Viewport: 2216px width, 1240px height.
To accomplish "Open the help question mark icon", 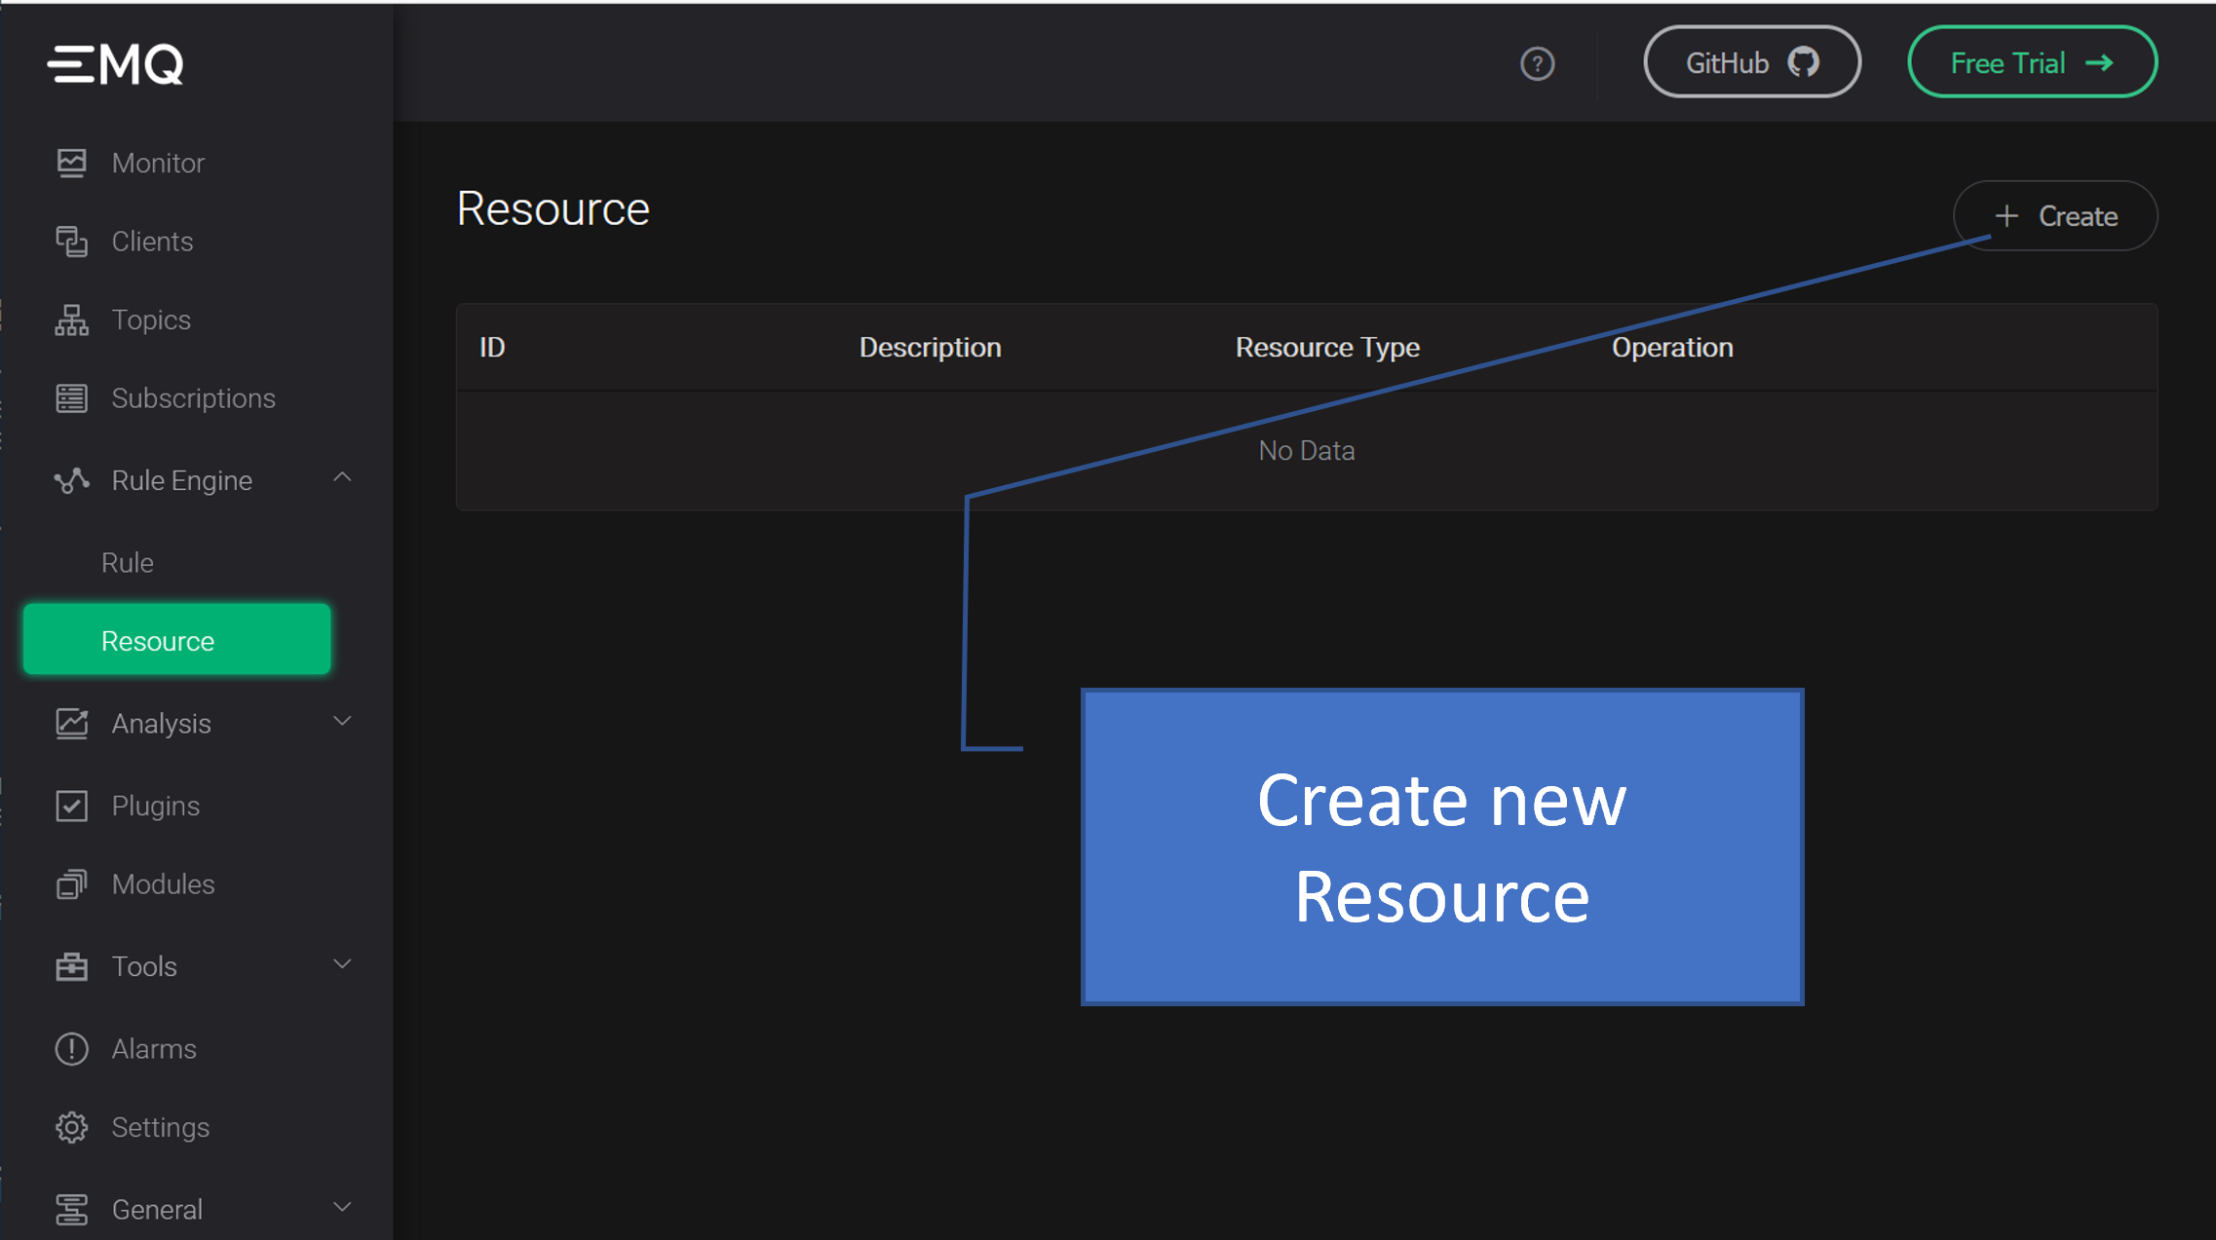I will point(1537,64).
